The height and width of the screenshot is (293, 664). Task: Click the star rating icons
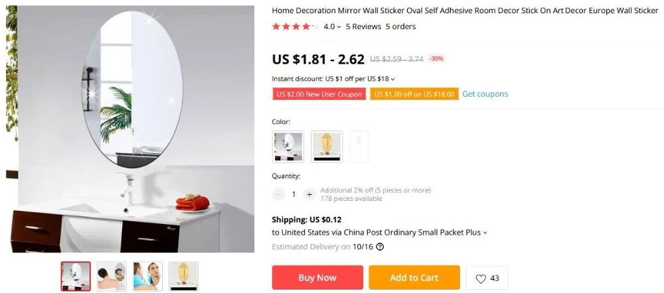pos(295,27)
